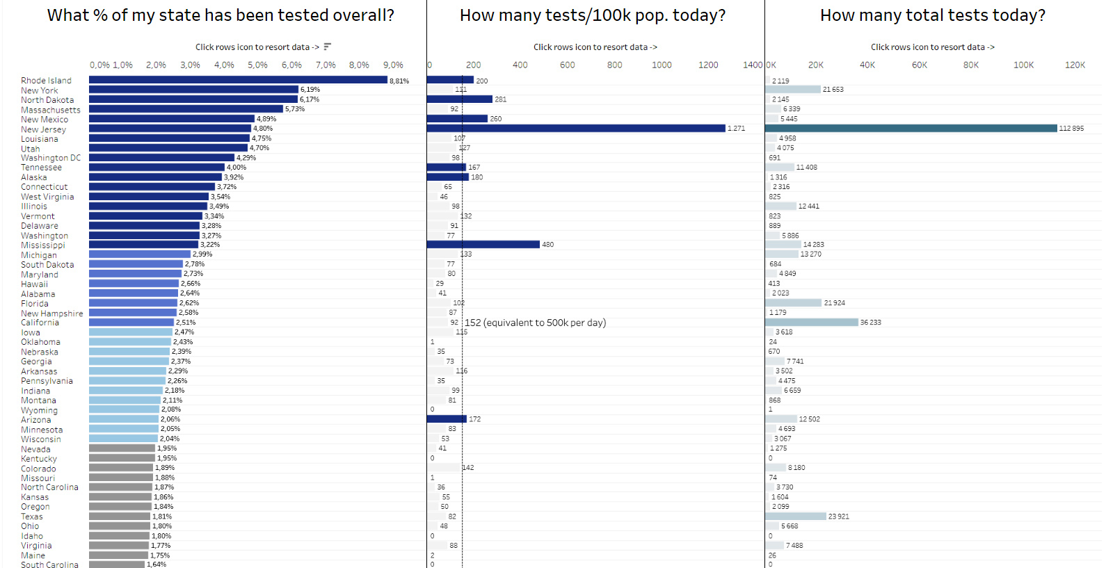This screenshot has width=1106, height=568.
Task: Select the Florida 21 924 total tests bar
Action: click(x=794, y=303)
